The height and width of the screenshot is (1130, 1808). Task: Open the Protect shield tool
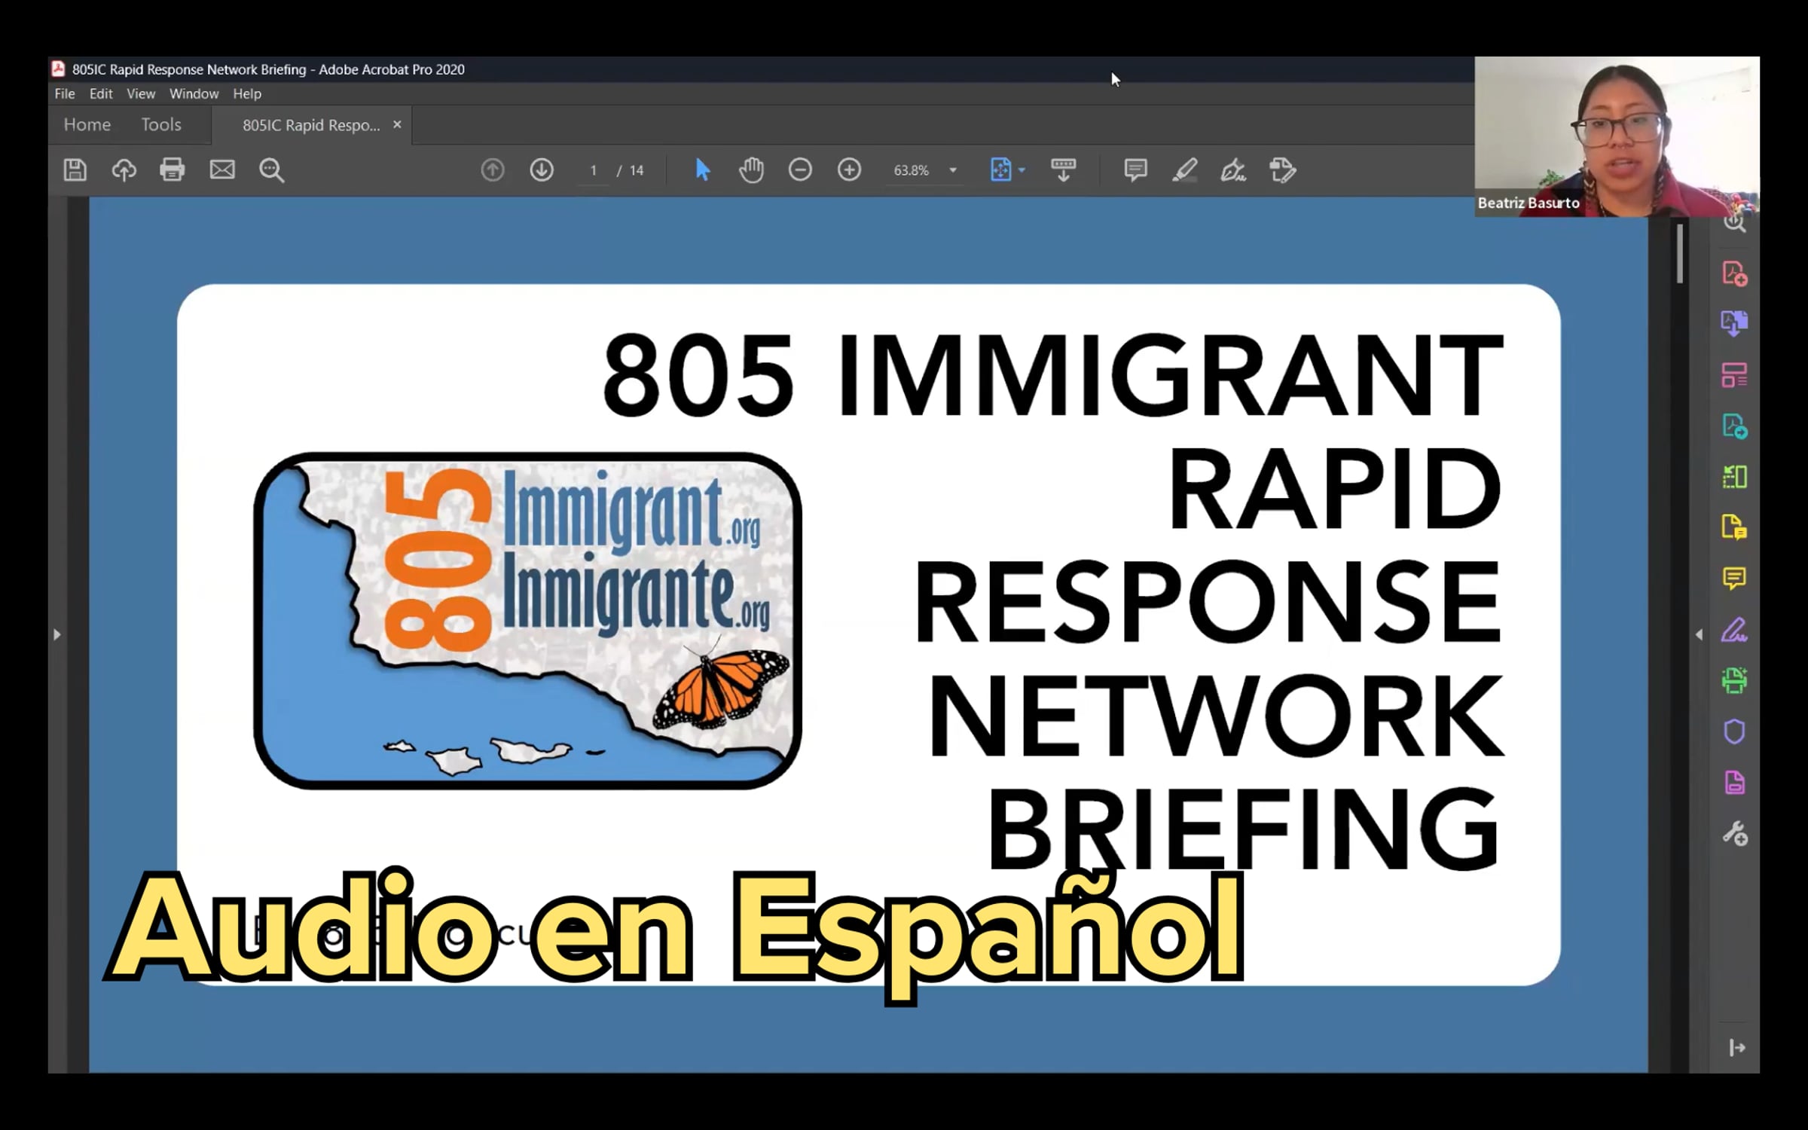pyautogui.click(x=1734, y=731)
